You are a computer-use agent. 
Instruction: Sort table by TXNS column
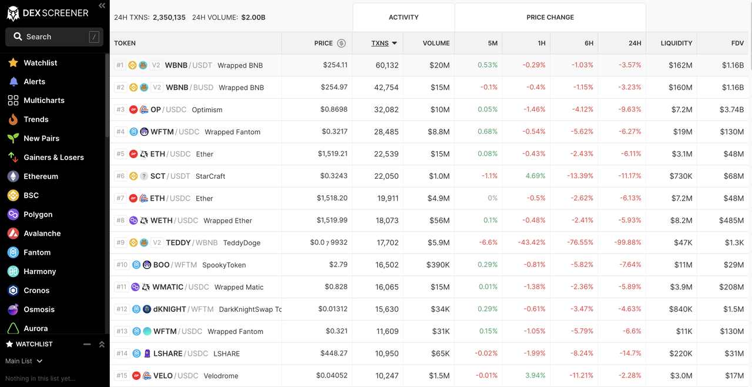384,43
